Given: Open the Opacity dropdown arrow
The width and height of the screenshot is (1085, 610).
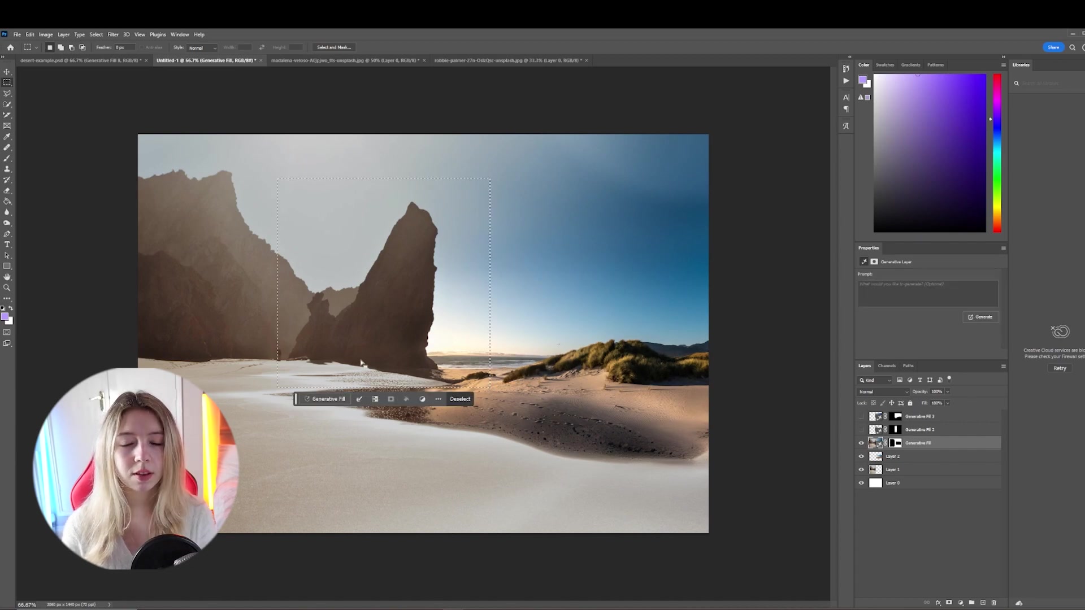Looking at the screenshot, I should click(948, 391).
